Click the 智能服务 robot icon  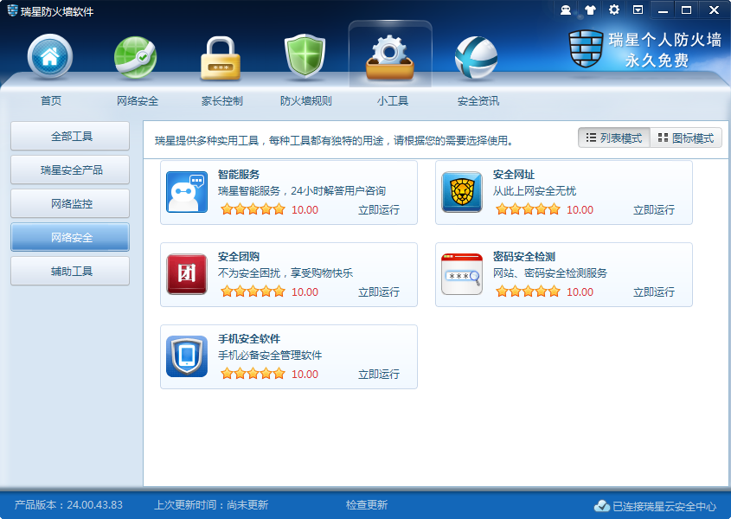[x=187, y=192]
